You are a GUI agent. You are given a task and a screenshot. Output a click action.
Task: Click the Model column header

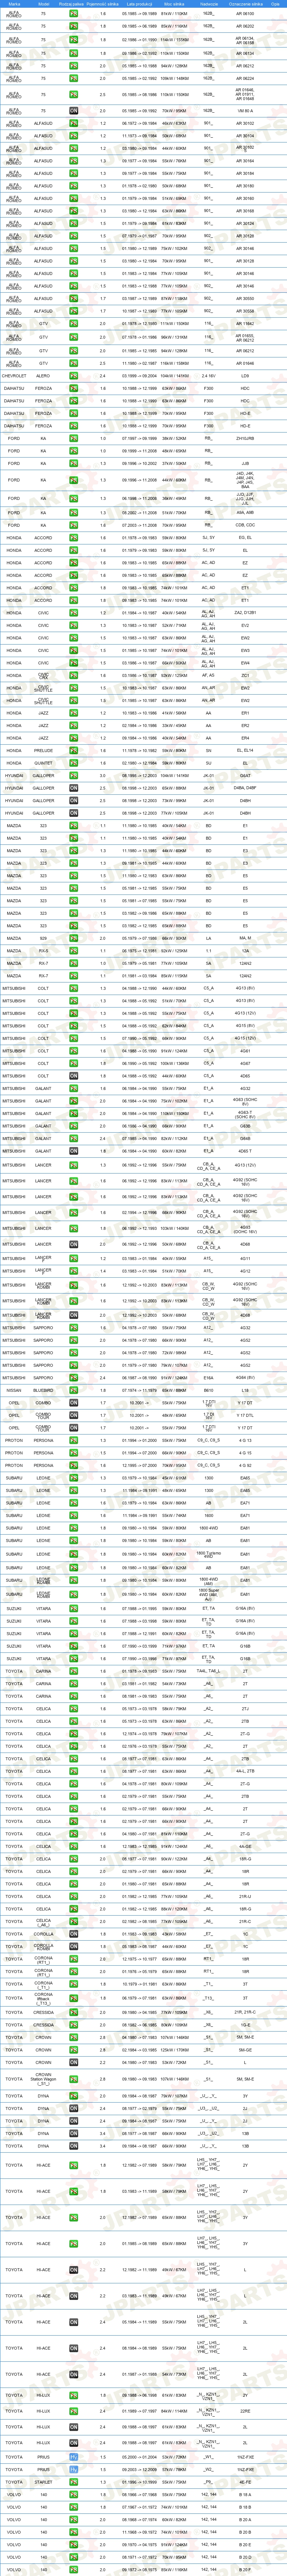(44, 4)
